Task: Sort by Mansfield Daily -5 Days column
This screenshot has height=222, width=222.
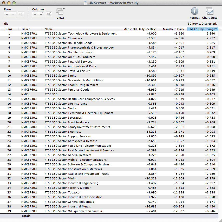Action: tap(140, 29)
